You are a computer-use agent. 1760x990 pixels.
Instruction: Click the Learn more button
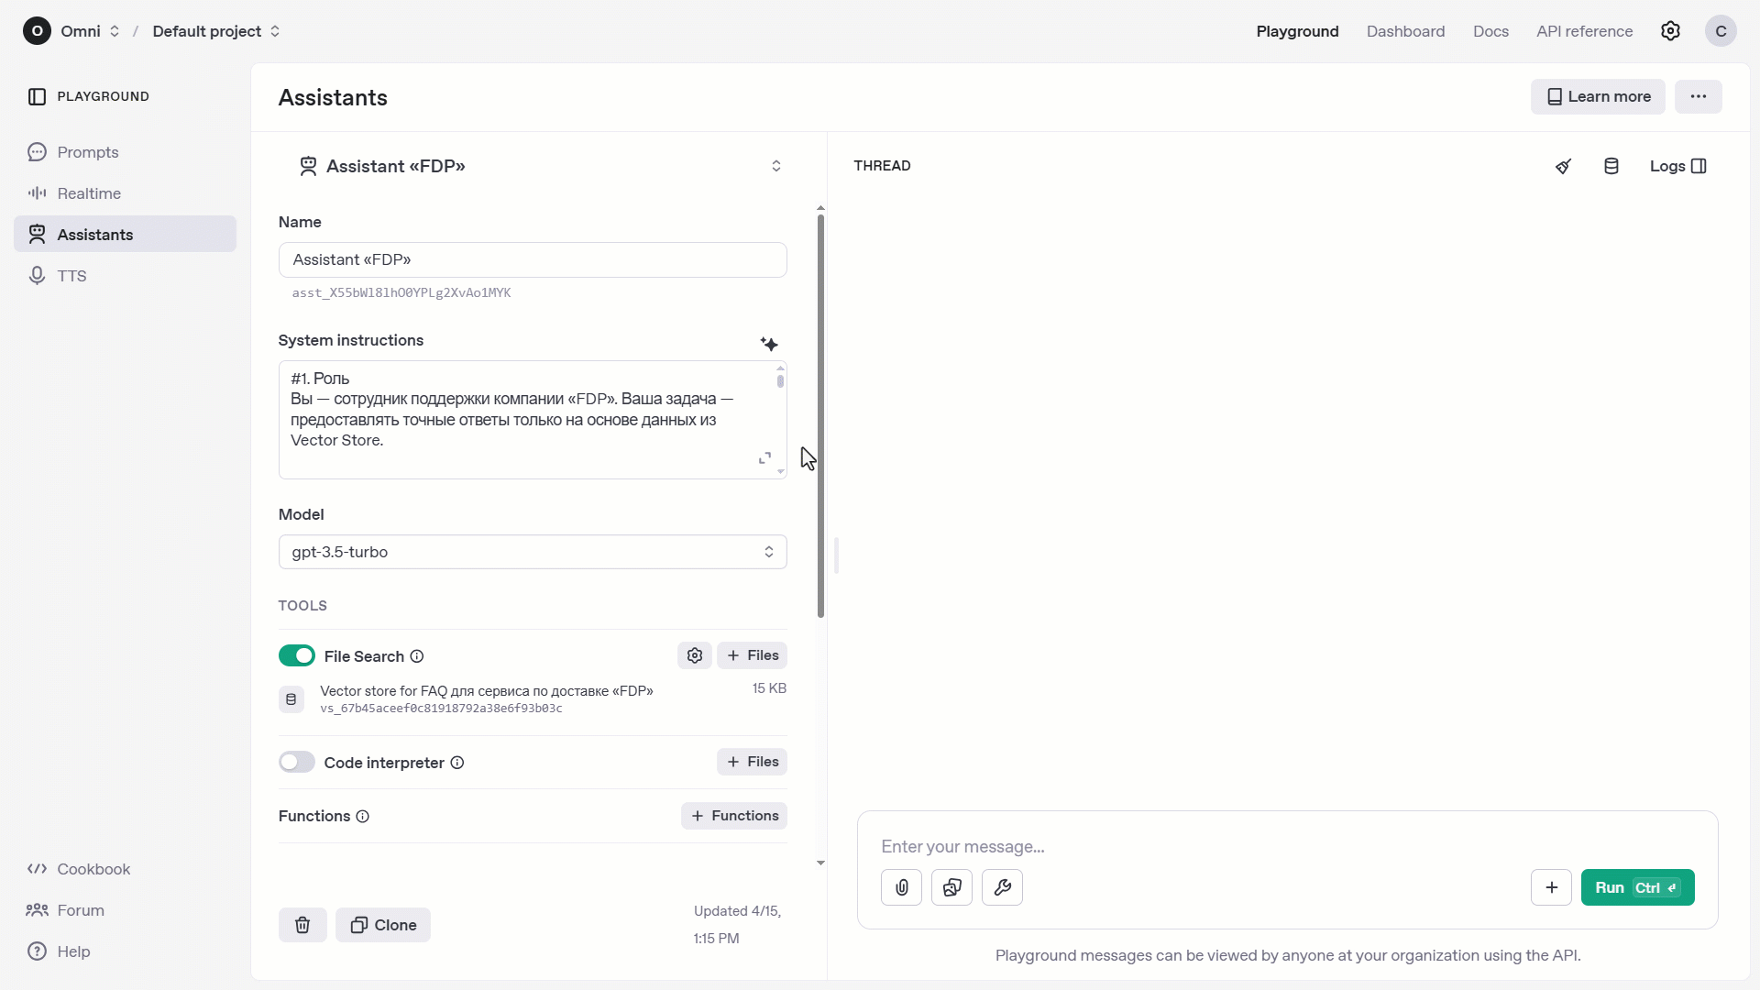click(1598, 97)
